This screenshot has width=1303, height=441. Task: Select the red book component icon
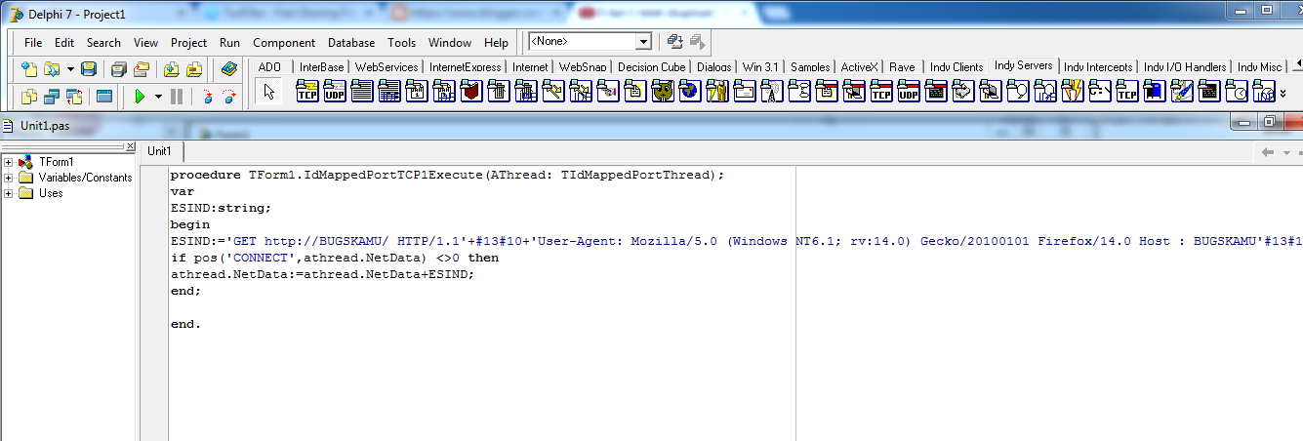471,93
